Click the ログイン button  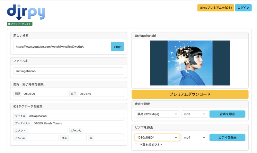point(243,8)
